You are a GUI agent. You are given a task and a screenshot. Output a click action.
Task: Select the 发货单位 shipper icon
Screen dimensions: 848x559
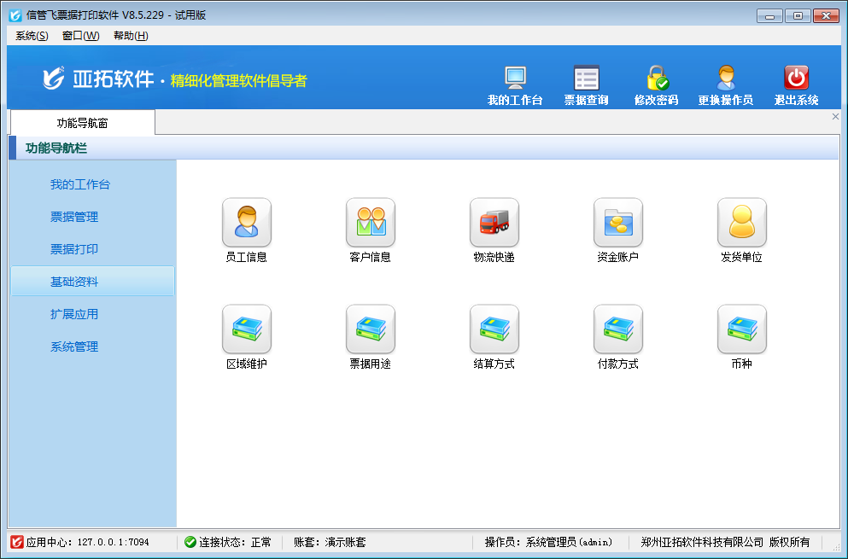(x=741, y=223)
